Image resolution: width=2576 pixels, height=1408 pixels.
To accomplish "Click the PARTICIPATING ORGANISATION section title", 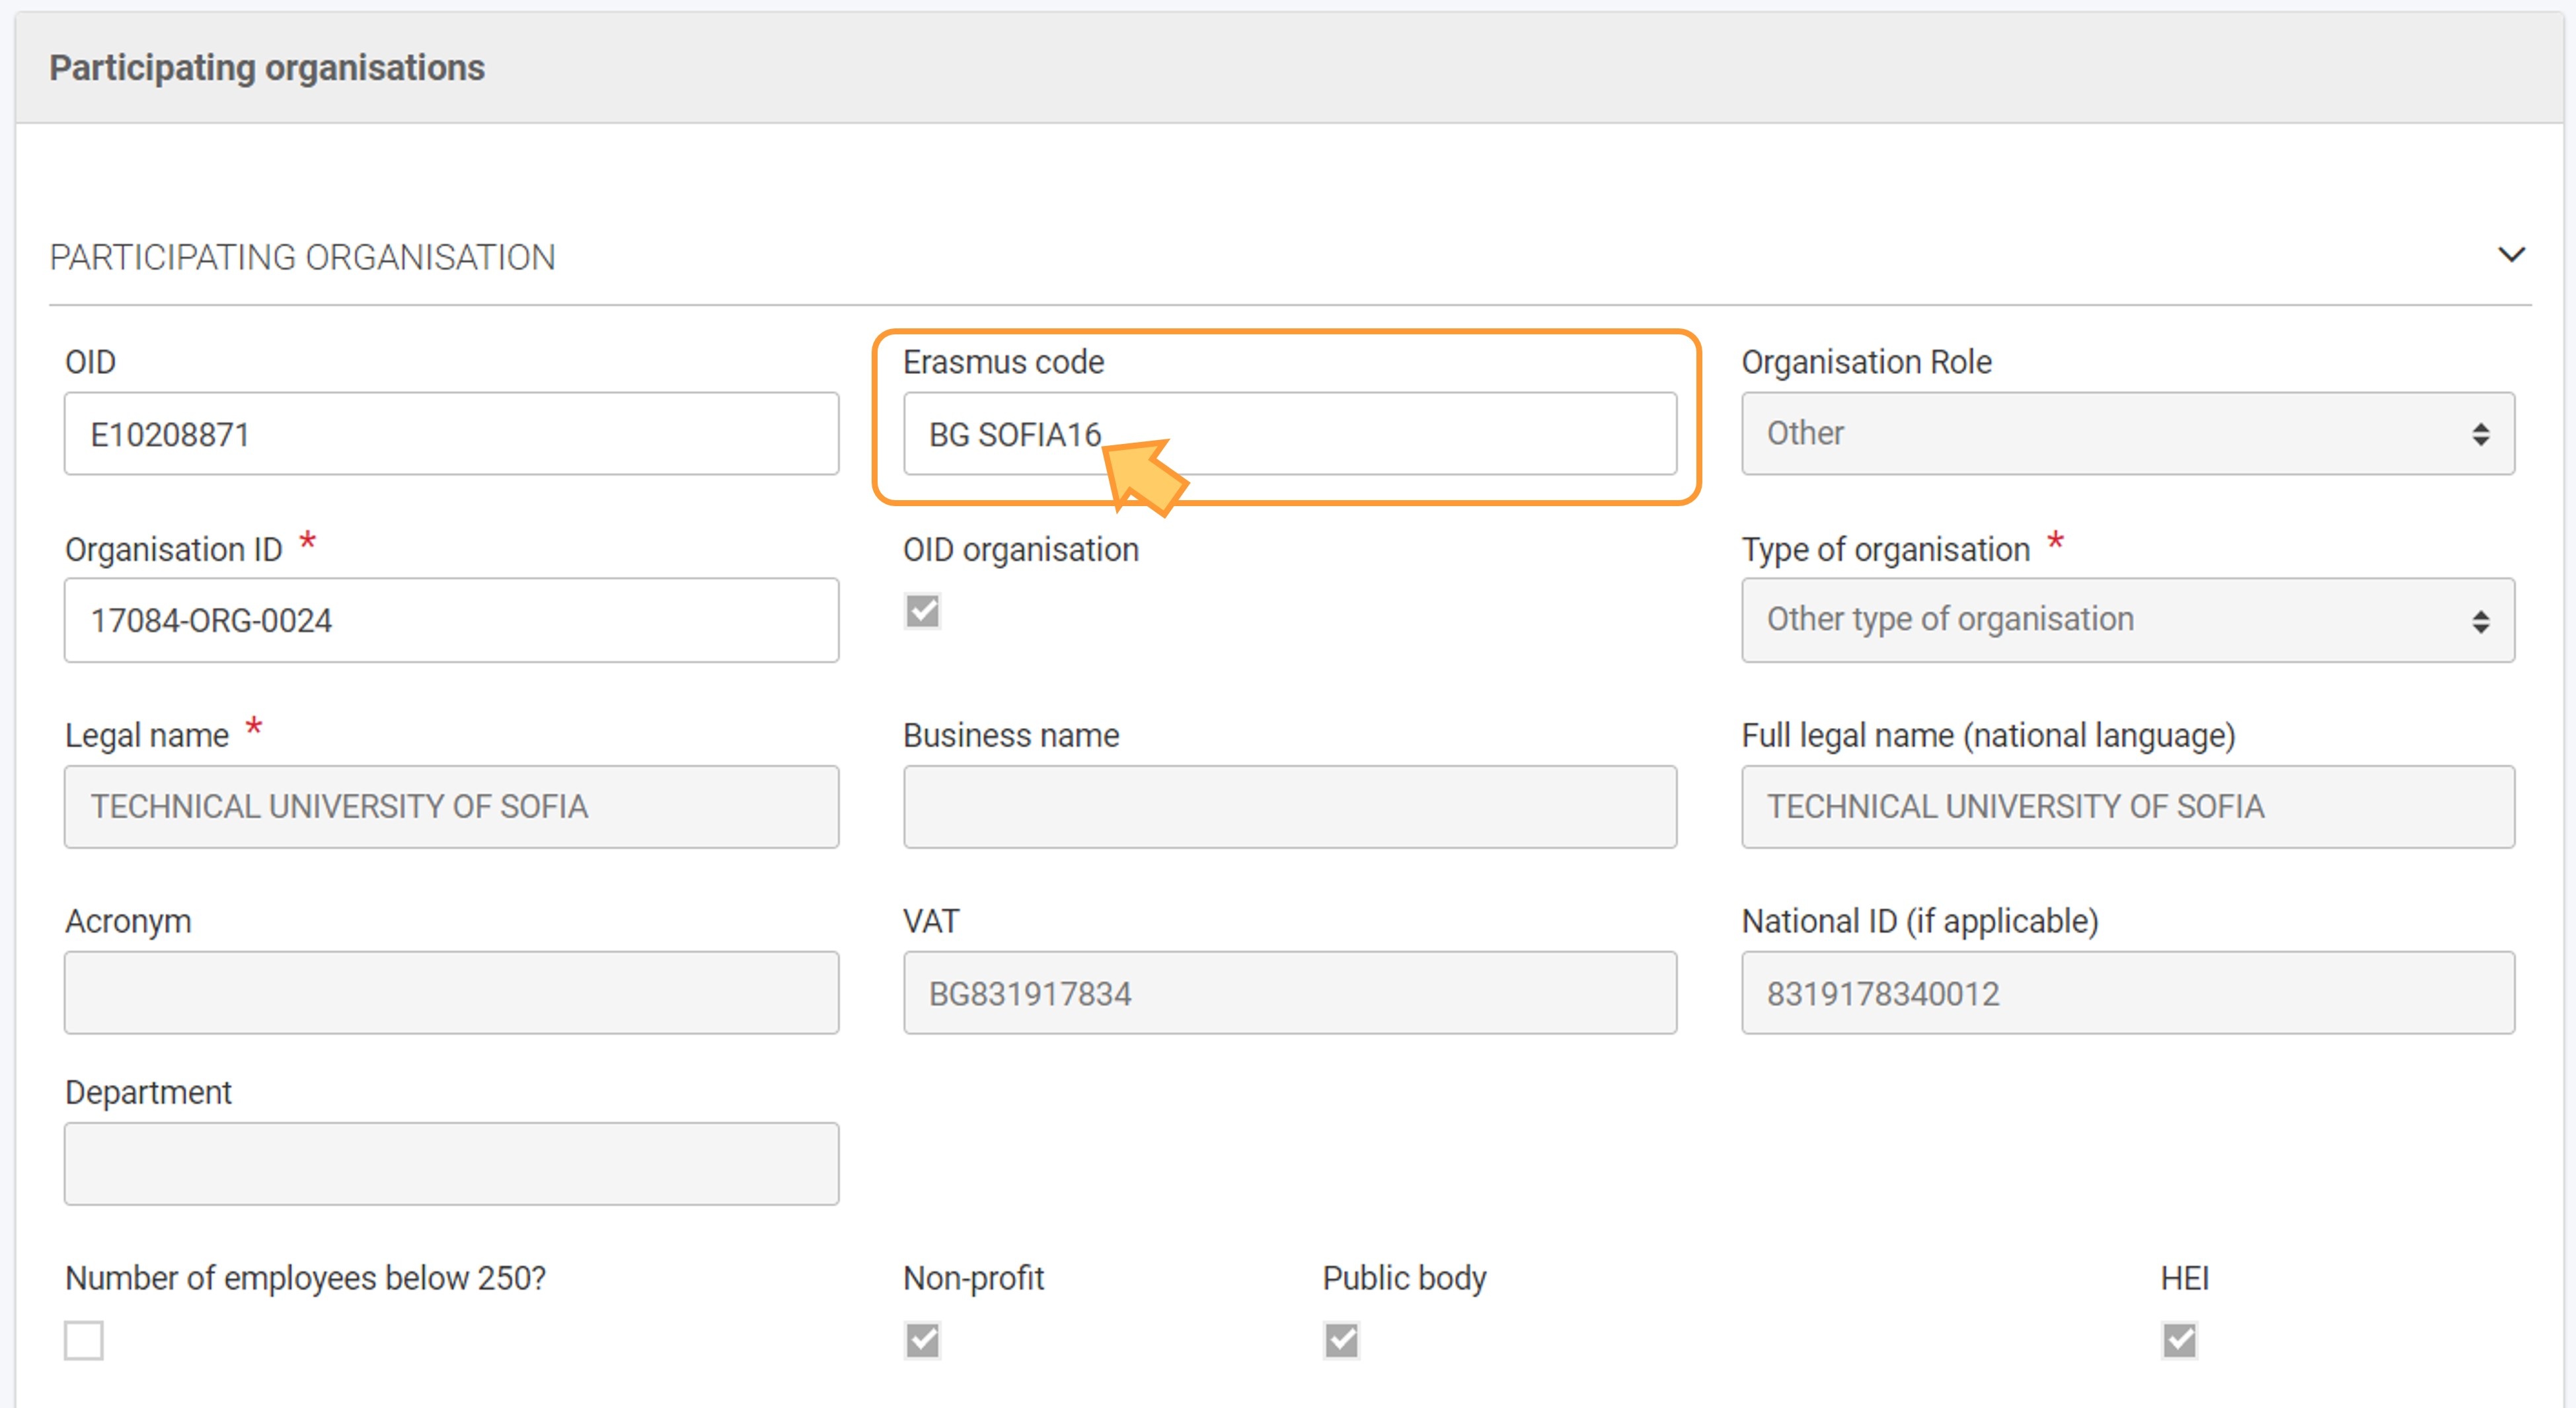I will (x=302, y=257).
